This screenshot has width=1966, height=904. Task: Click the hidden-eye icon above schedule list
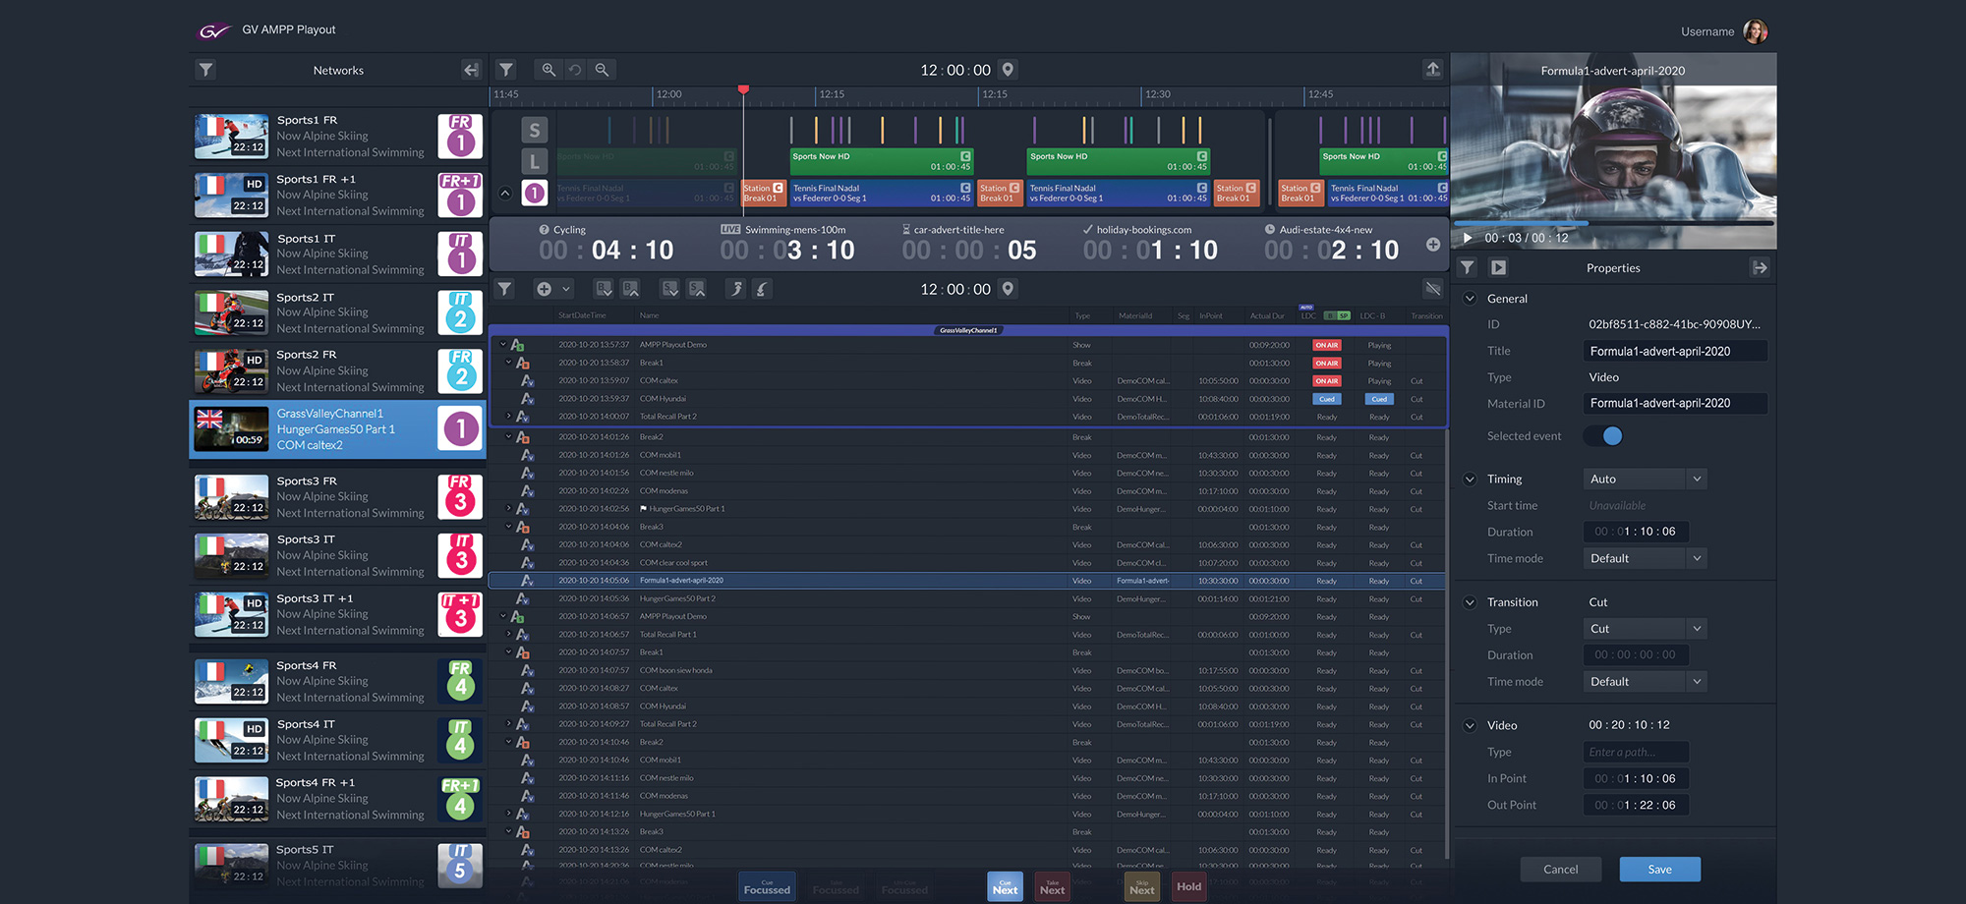coord(1432,289)
